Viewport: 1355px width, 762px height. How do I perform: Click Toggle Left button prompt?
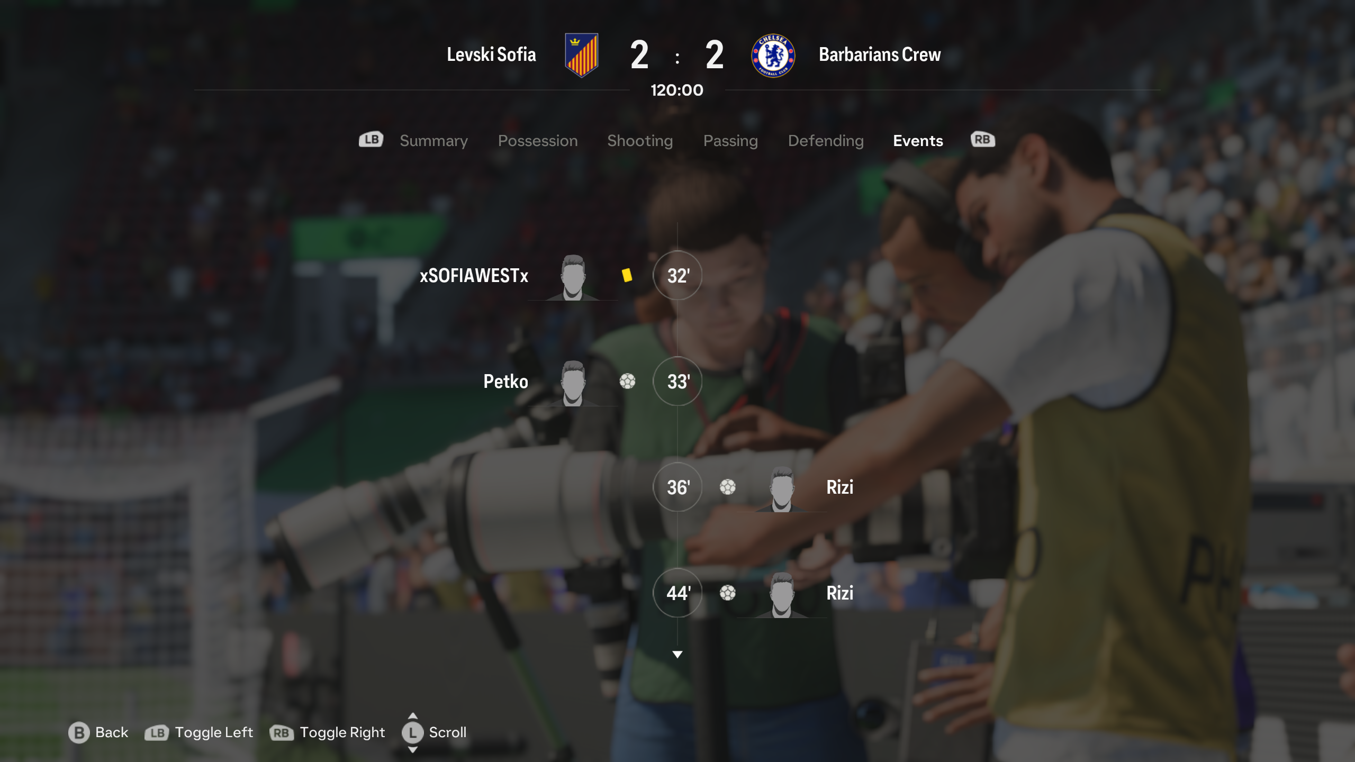coord(199,732)
